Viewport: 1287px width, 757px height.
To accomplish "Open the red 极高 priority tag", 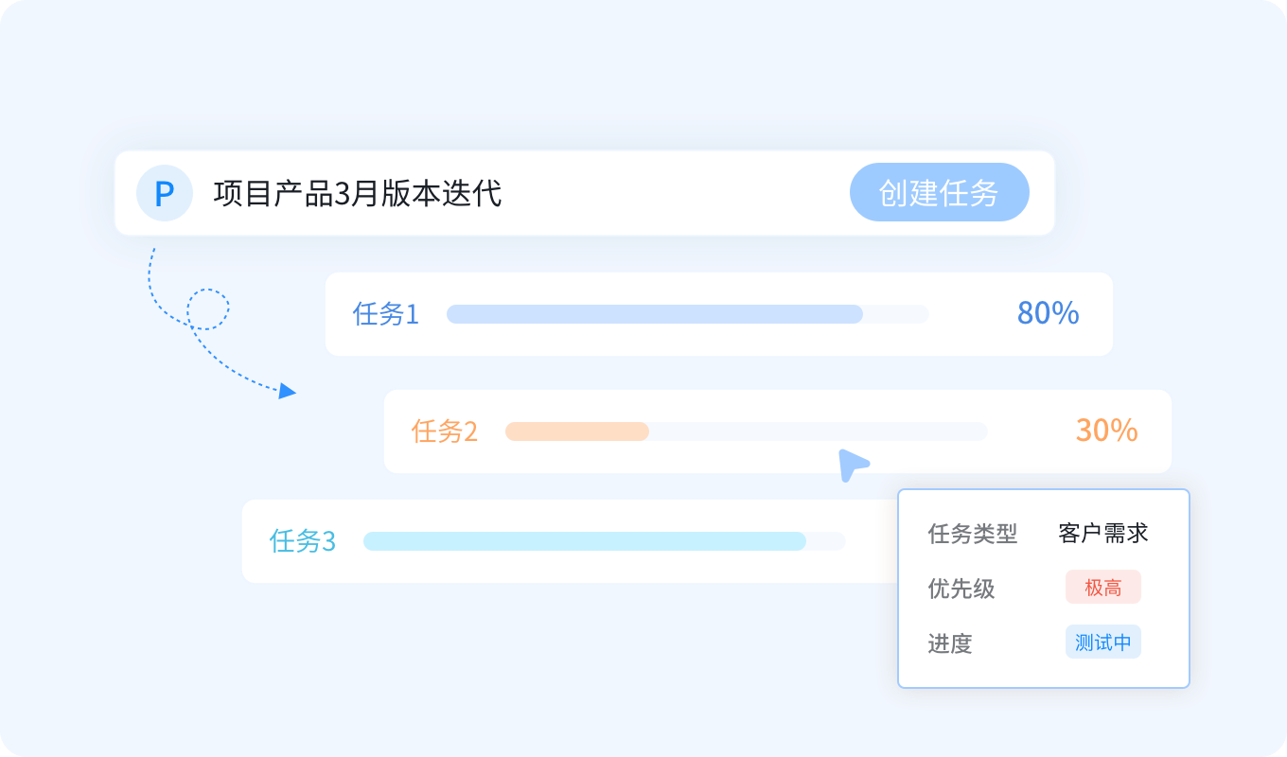I will pyautogui.click(x=1102, y=588).
